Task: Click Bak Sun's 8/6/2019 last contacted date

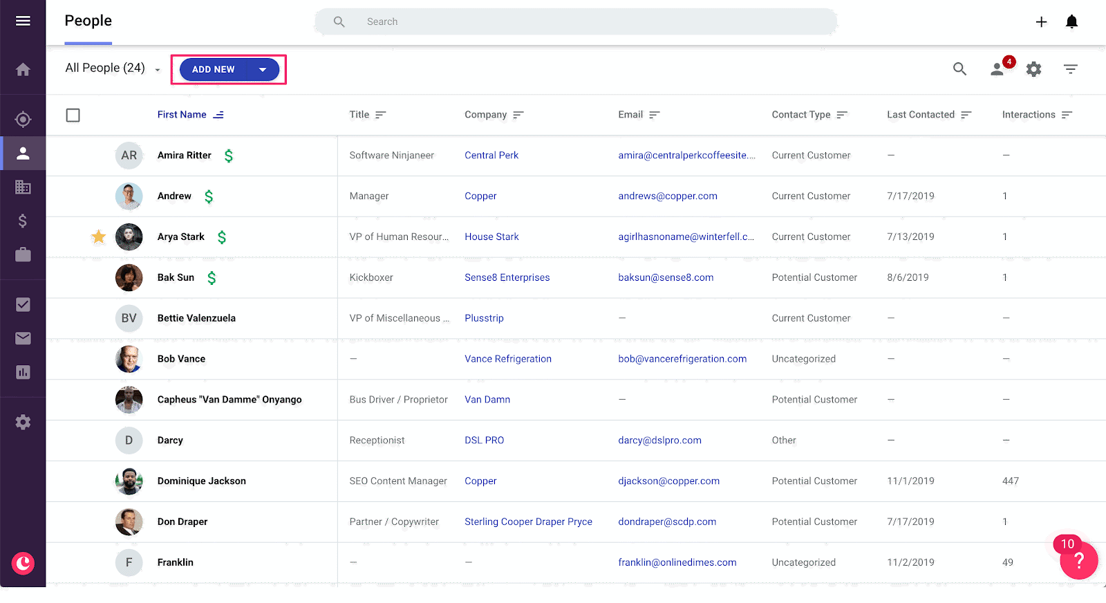Action: [908, 278]
